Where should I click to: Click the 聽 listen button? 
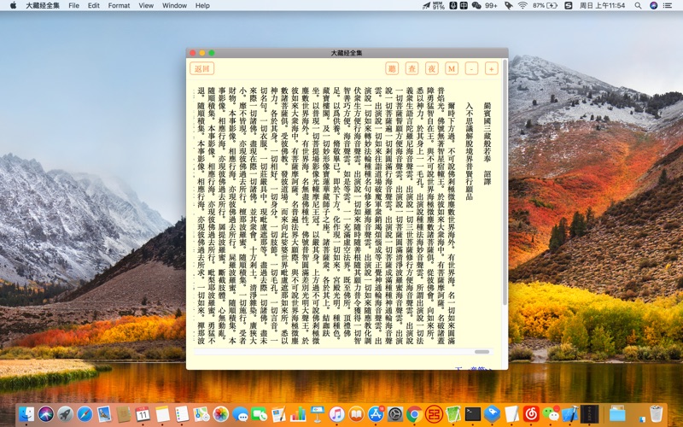(392, 68)
